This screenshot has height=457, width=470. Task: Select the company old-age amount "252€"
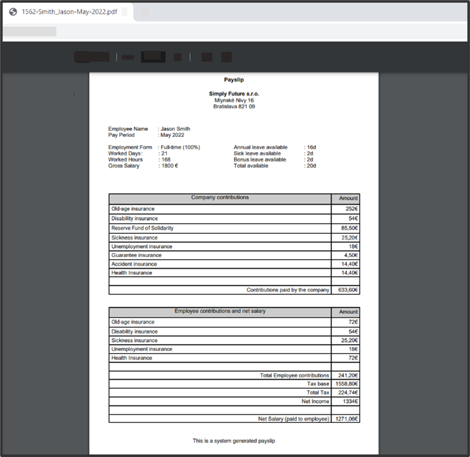(351, 209)
